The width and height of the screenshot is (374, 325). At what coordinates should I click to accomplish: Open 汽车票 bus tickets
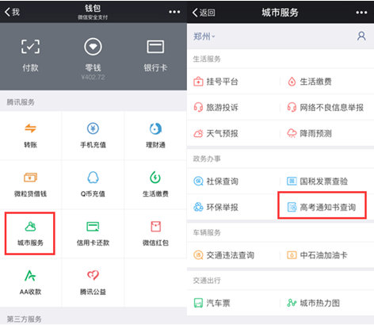point(234,303)
